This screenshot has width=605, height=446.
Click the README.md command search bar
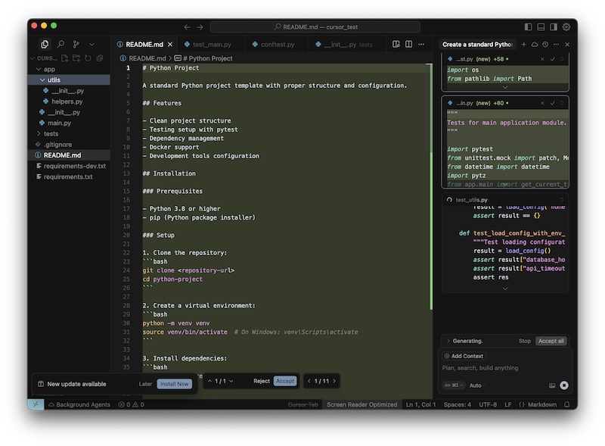[x=315, y=27]
